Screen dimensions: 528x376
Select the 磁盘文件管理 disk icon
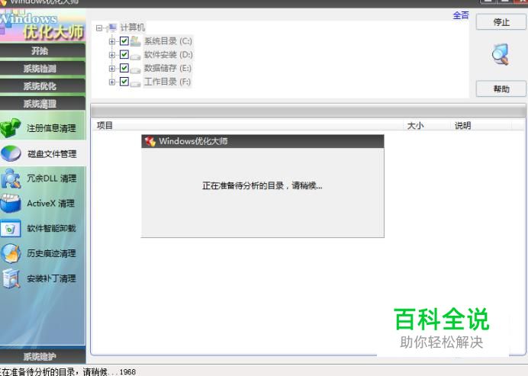(11, 153)
